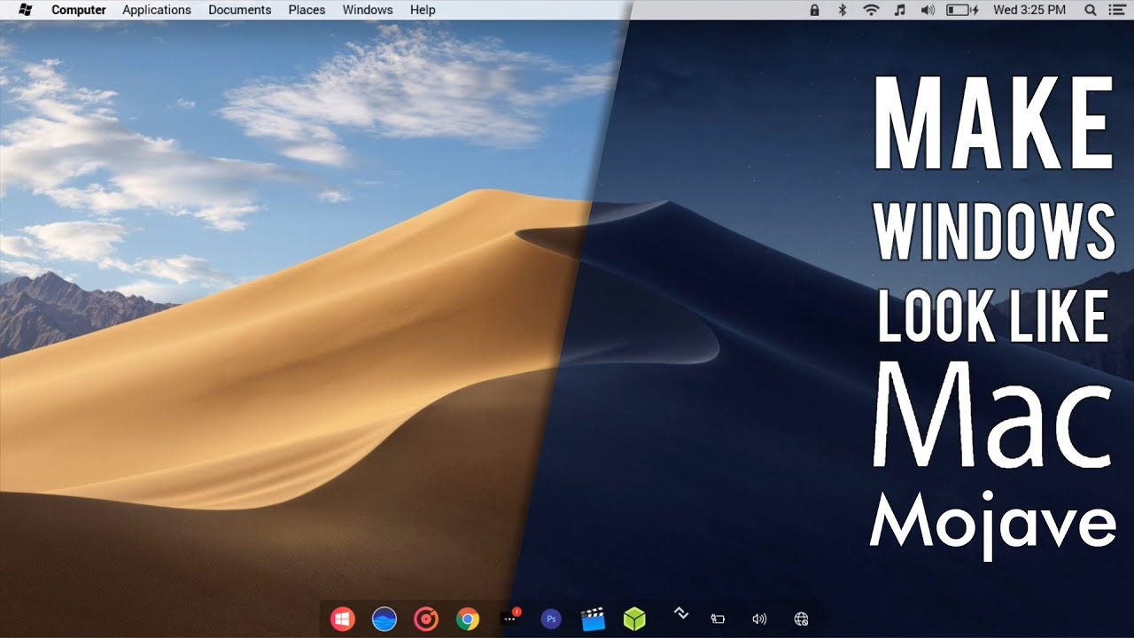Click the speaker volume icon in the dock tray
1134x638 pixels.
pos(759,619)
